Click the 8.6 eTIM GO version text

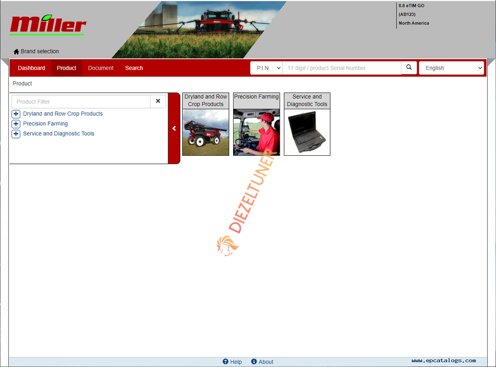pyautogui.click(x=411, y=6)
